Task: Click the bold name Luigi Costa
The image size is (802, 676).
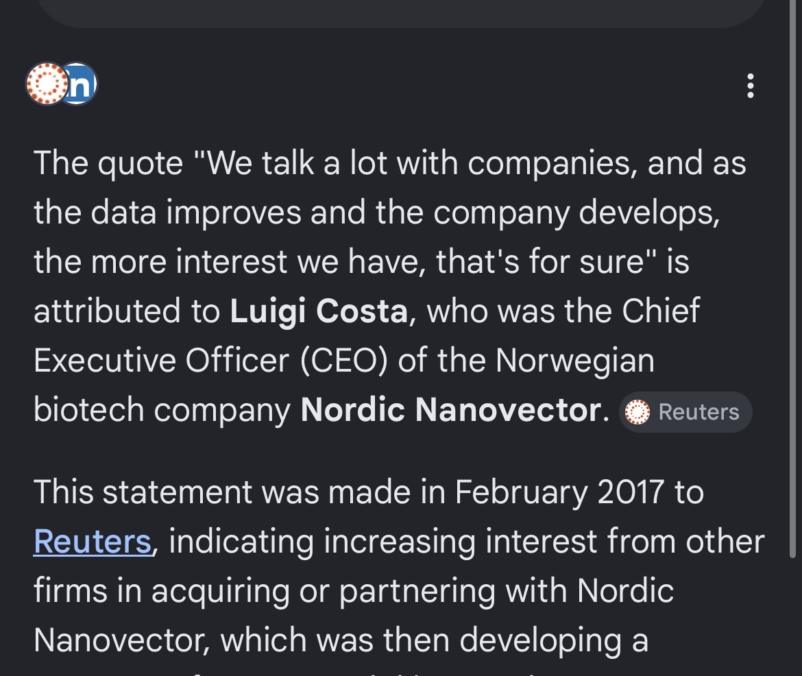Action: pyautogui.click(x=319, y=311)
